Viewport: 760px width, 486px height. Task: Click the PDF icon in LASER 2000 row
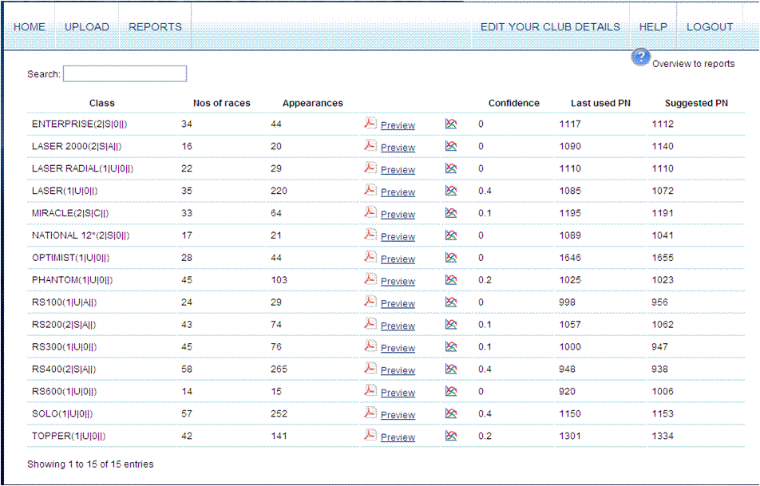pyautogui.click(x=370, y=145)
